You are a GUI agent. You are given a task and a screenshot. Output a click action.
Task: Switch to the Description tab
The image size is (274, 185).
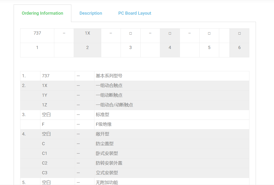(91, 13)
